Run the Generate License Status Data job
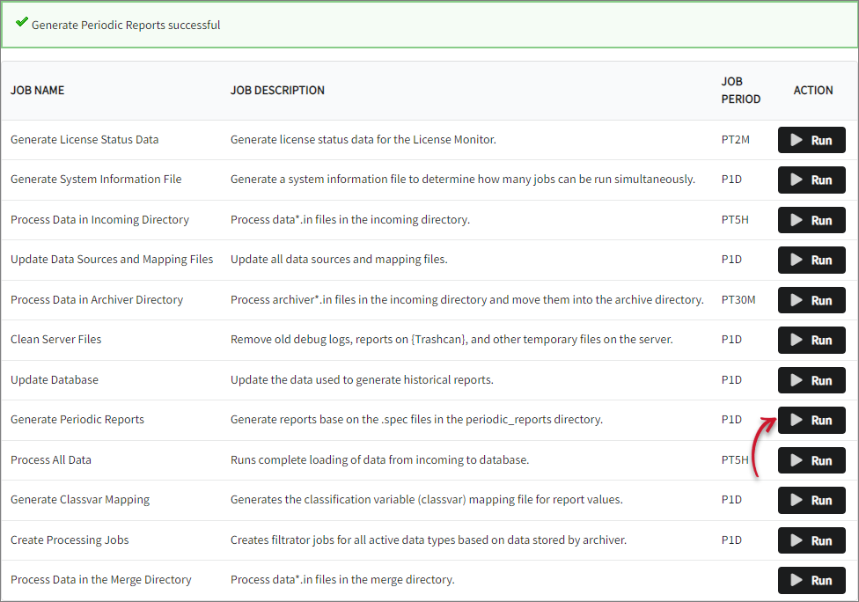 click(811, 139)
